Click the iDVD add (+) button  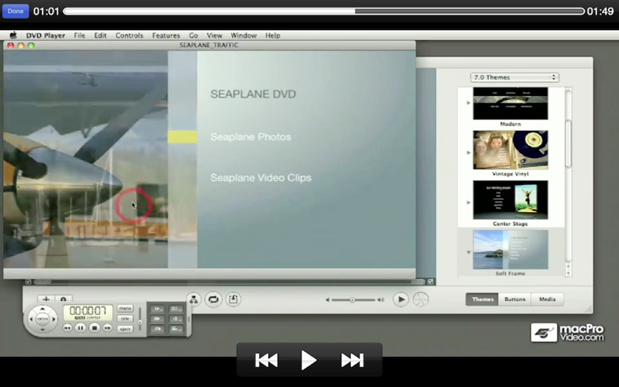[x=46, y=299]
